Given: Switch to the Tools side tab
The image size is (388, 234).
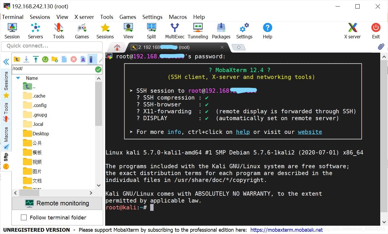Looking at the screenshot, I should point(6,112).
